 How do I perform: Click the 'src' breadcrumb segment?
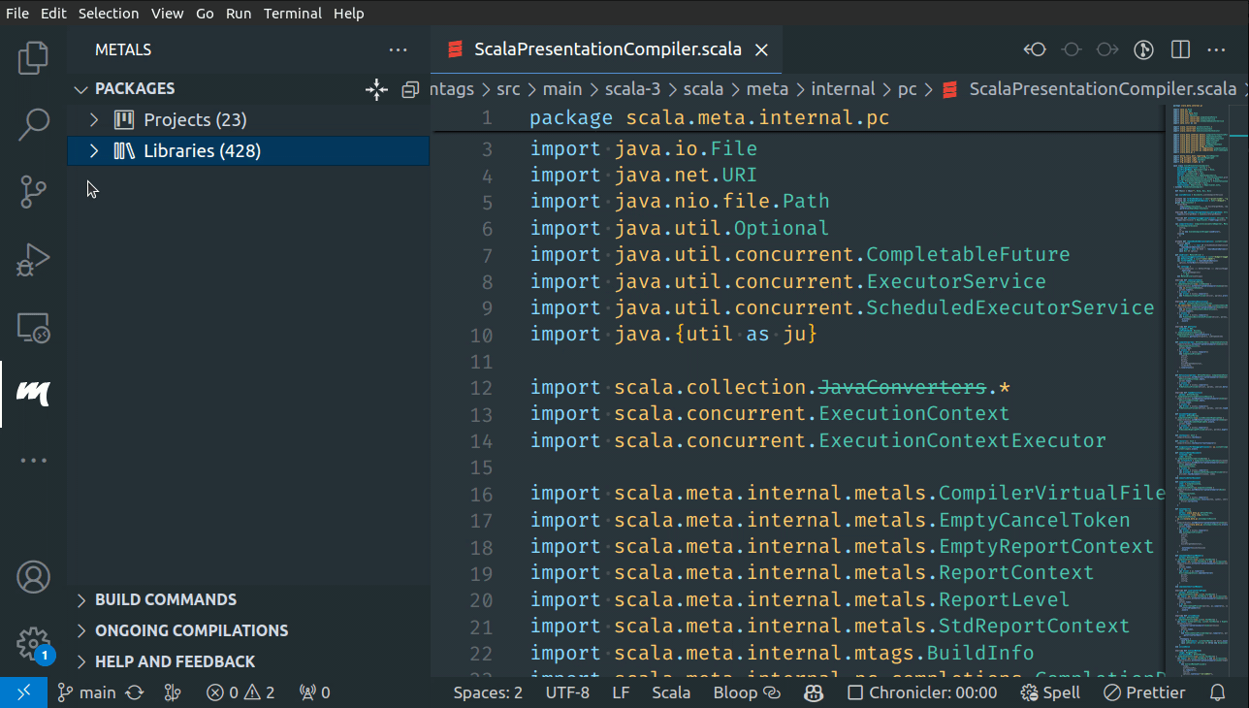click(x=508, y=89)
